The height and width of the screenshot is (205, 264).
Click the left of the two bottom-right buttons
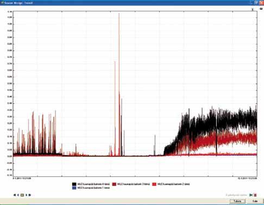(x=237, y=201)
